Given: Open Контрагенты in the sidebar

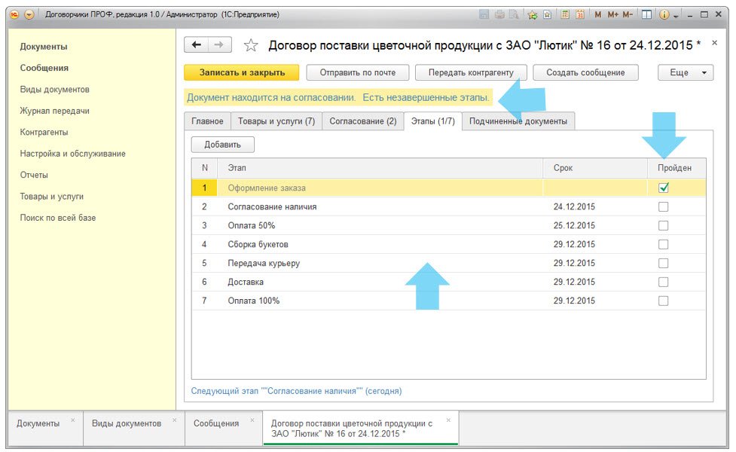Looking at the screenshot, I should pos(44,133).
